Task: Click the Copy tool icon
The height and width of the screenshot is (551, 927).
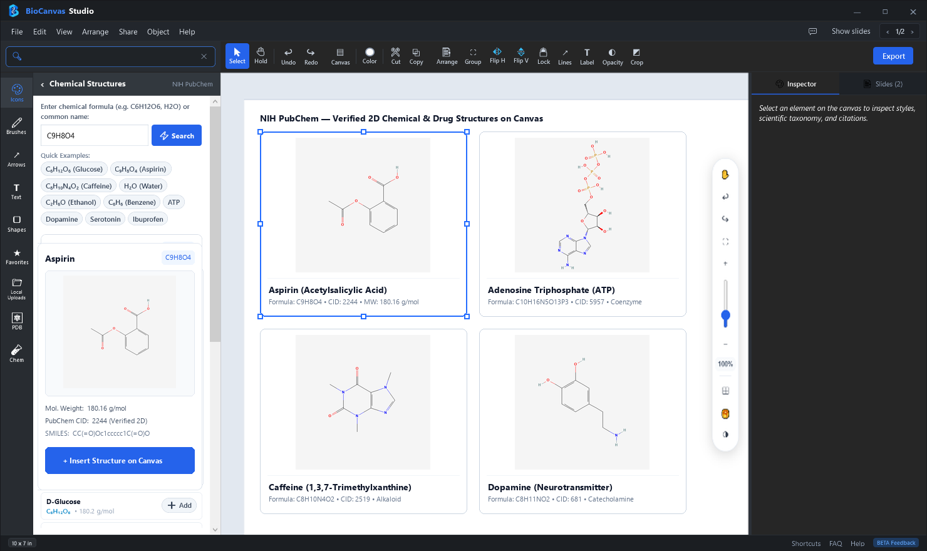Action: pyautogui.click(x=416, y=56)
